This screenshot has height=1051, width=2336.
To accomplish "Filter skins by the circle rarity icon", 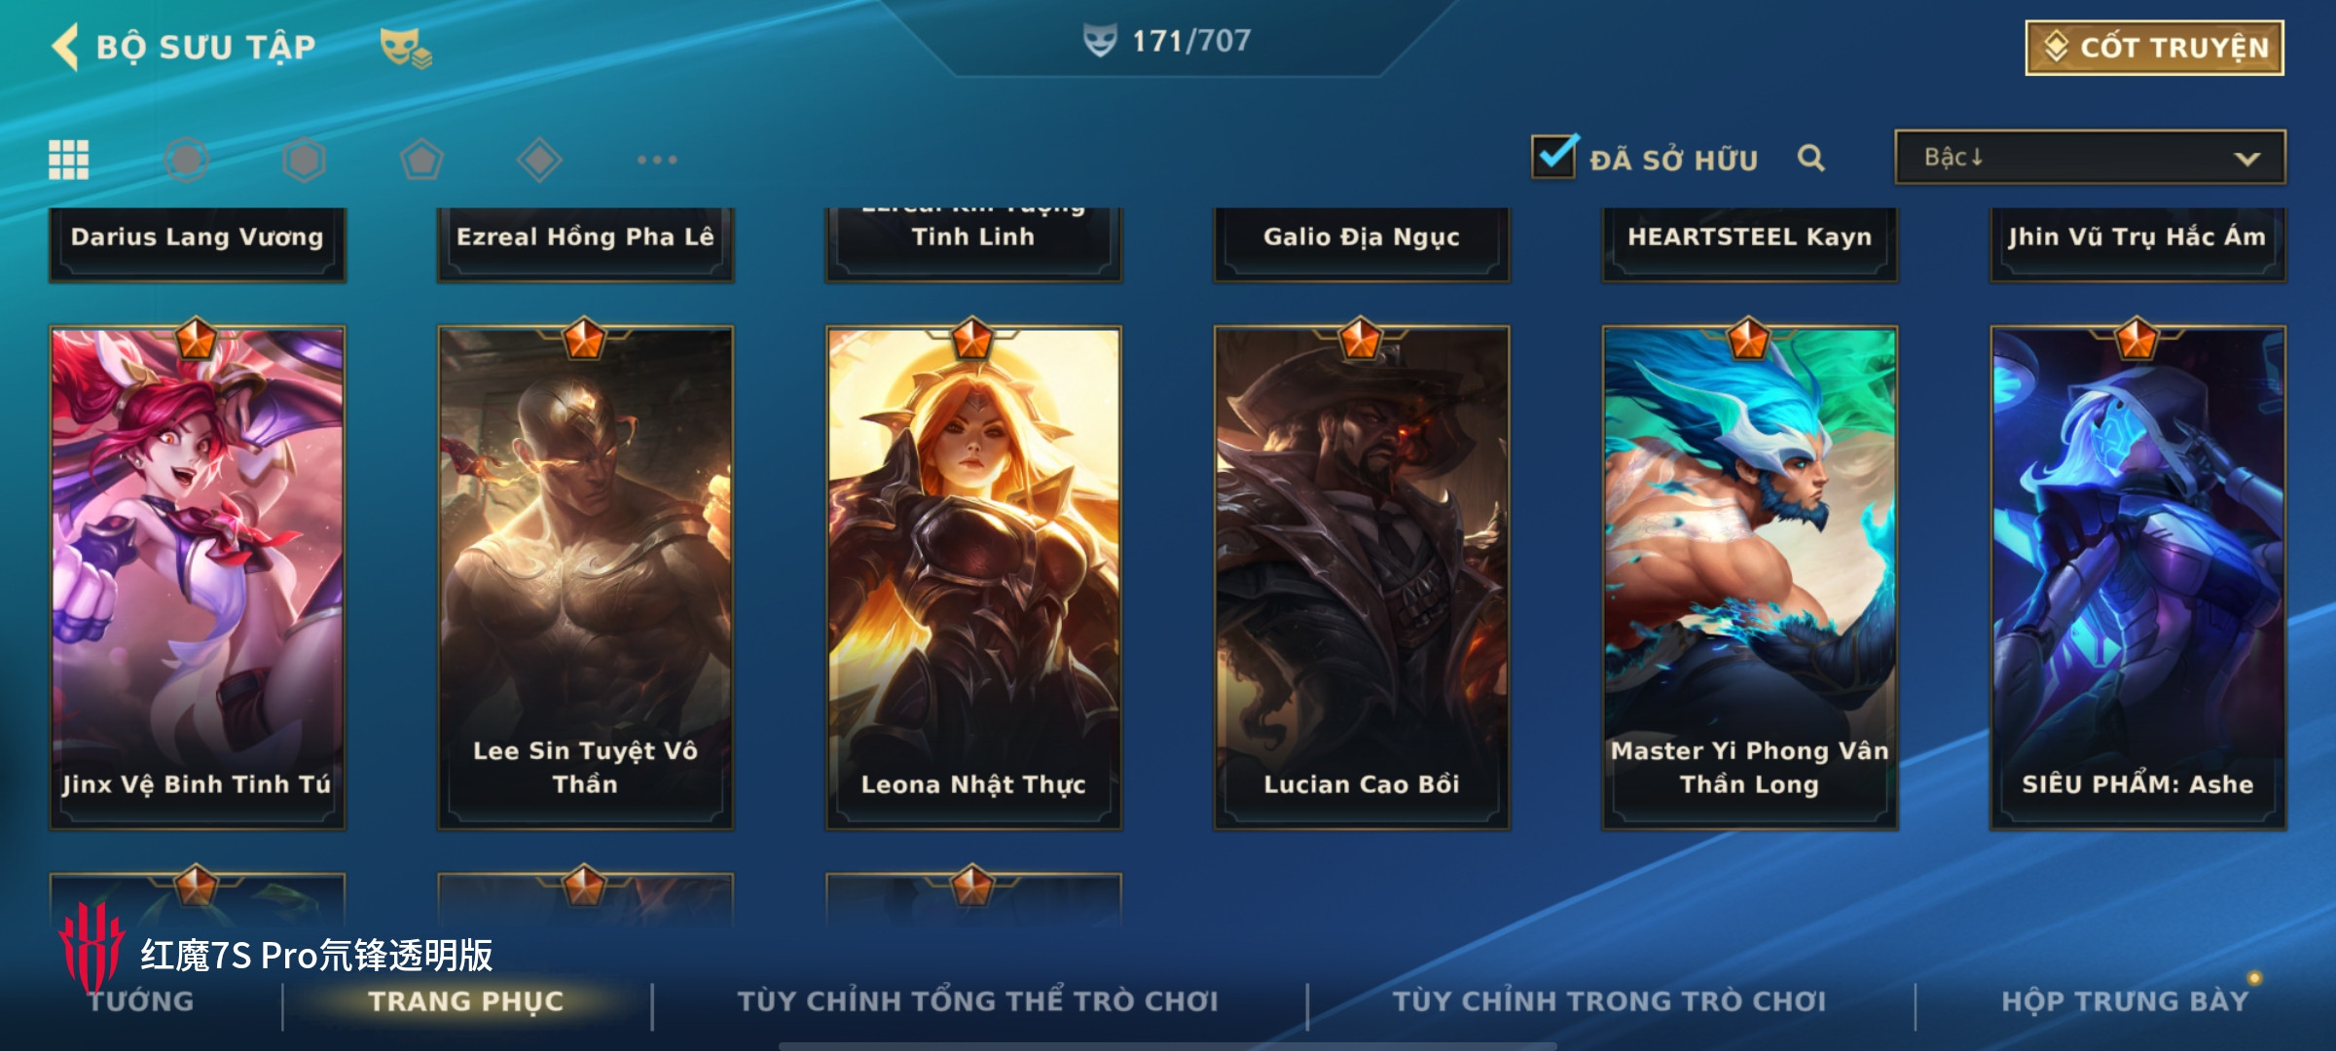I will pos(186,160).
